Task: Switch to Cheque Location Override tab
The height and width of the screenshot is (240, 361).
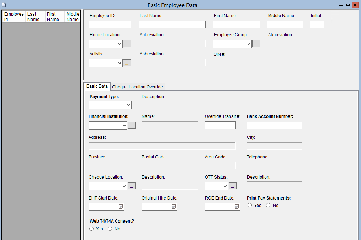Action: (x=138, y=87)
